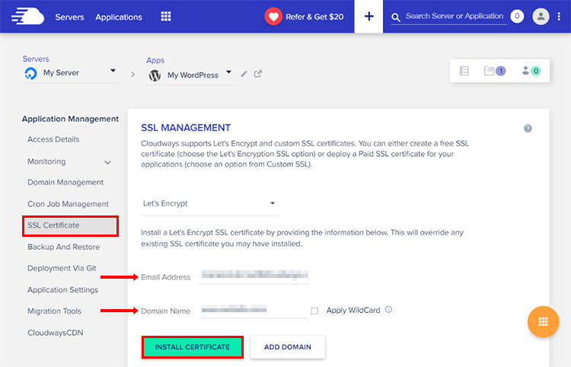Click the Apps breadcrumb label
The image size is (571, 367).
pos(155,60)
